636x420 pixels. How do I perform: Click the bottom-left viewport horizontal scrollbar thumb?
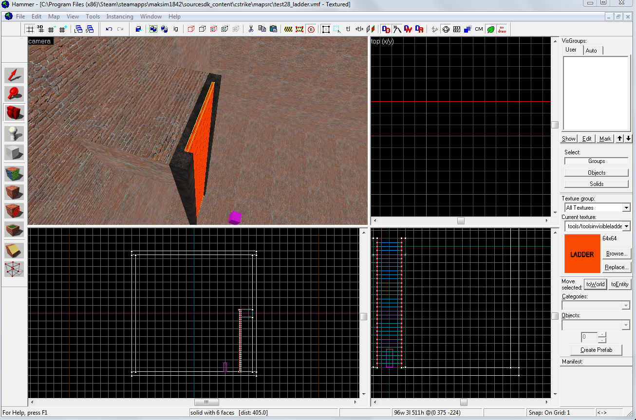pyautogui.click(x=206, y=402)
